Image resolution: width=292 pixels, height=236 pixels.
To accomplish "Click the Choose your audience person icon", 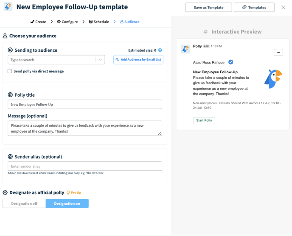I will [x=5, y=36].
